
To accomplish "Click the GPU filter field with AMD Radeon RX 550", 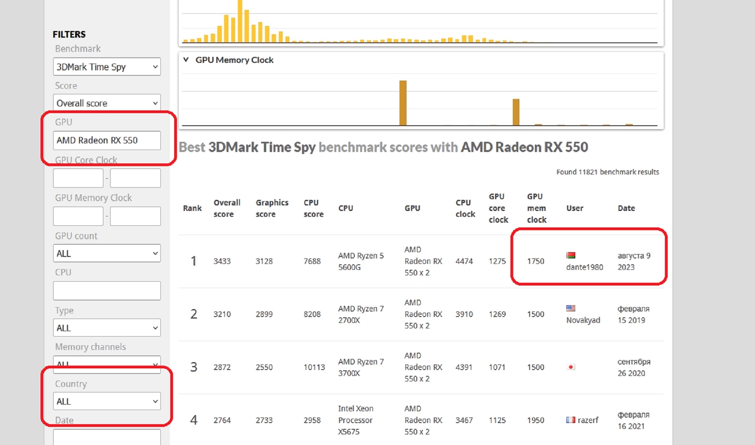I will [107, 140].
